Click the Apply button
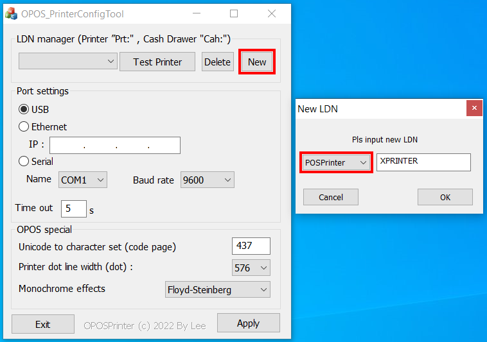Image resolution: width=487 pixels, height=342 pixels. click(x=248, y=323)
